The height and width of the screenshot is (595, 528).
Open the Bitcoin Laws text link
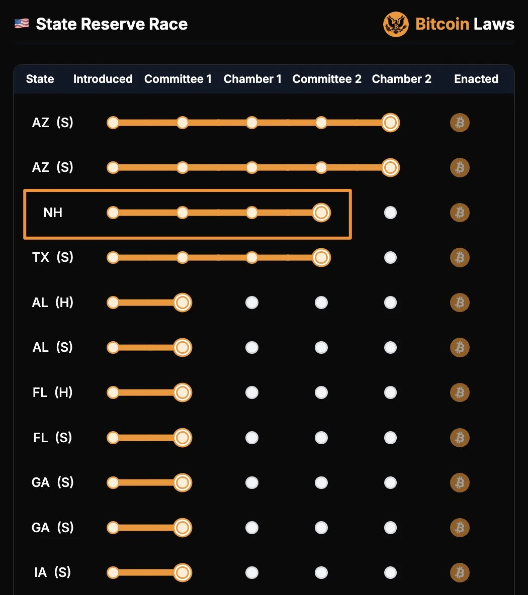pyautogui.click(x=465, y=24)
